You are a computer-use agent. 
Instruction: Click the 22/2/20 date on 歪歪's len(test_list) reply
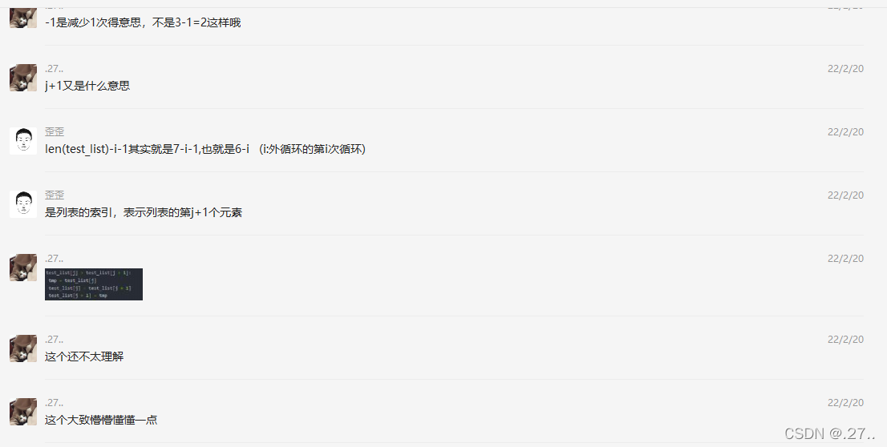pos(845,131)
